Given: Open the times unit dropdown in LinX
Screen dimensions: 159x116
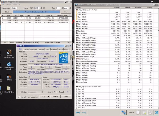Looking at the screenshot, I should (69, 8).
